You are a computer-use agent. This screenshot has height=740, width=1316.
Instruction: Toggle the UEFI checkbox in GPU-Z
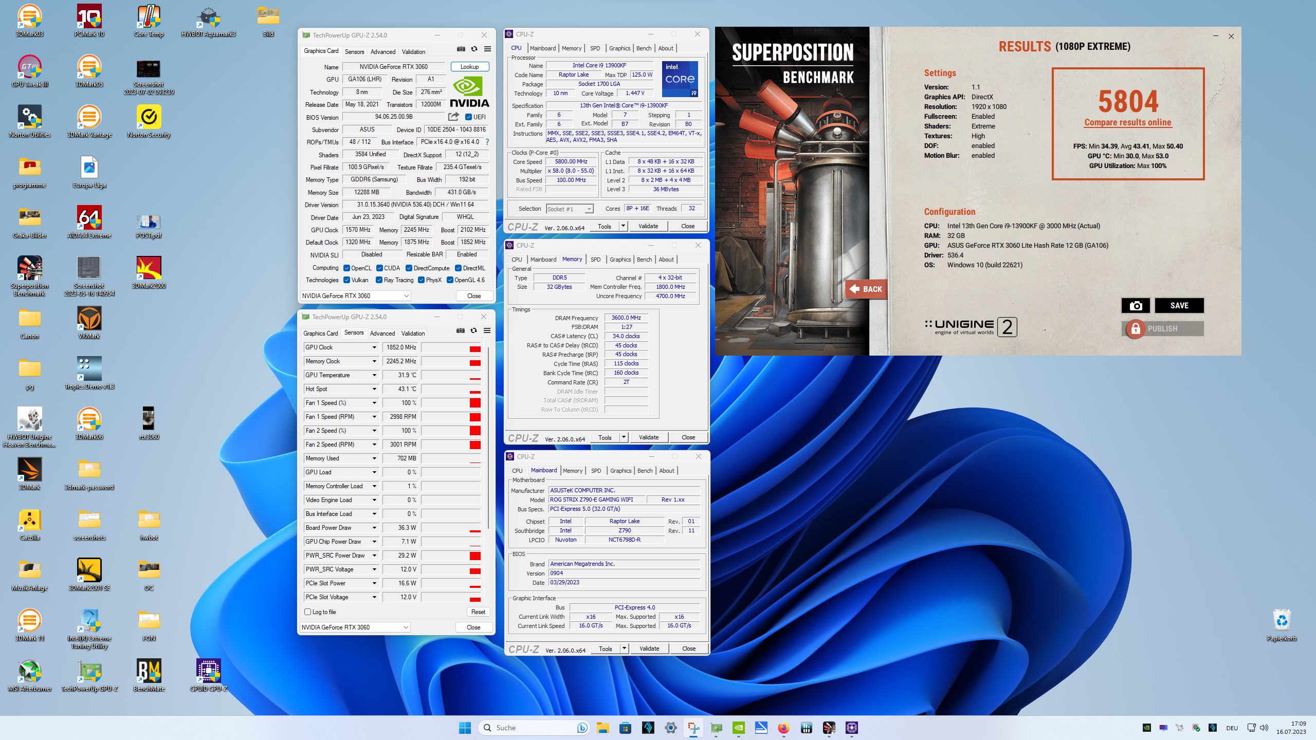coord(468,117)
